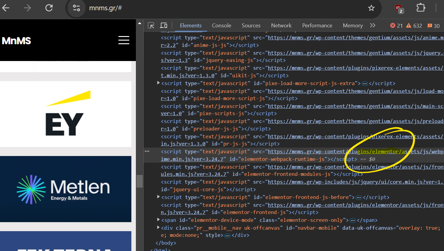View the 632 warnings indicator
Image resolution: width=444 pixels, height=251 pixels.
(x=414, y=26)
